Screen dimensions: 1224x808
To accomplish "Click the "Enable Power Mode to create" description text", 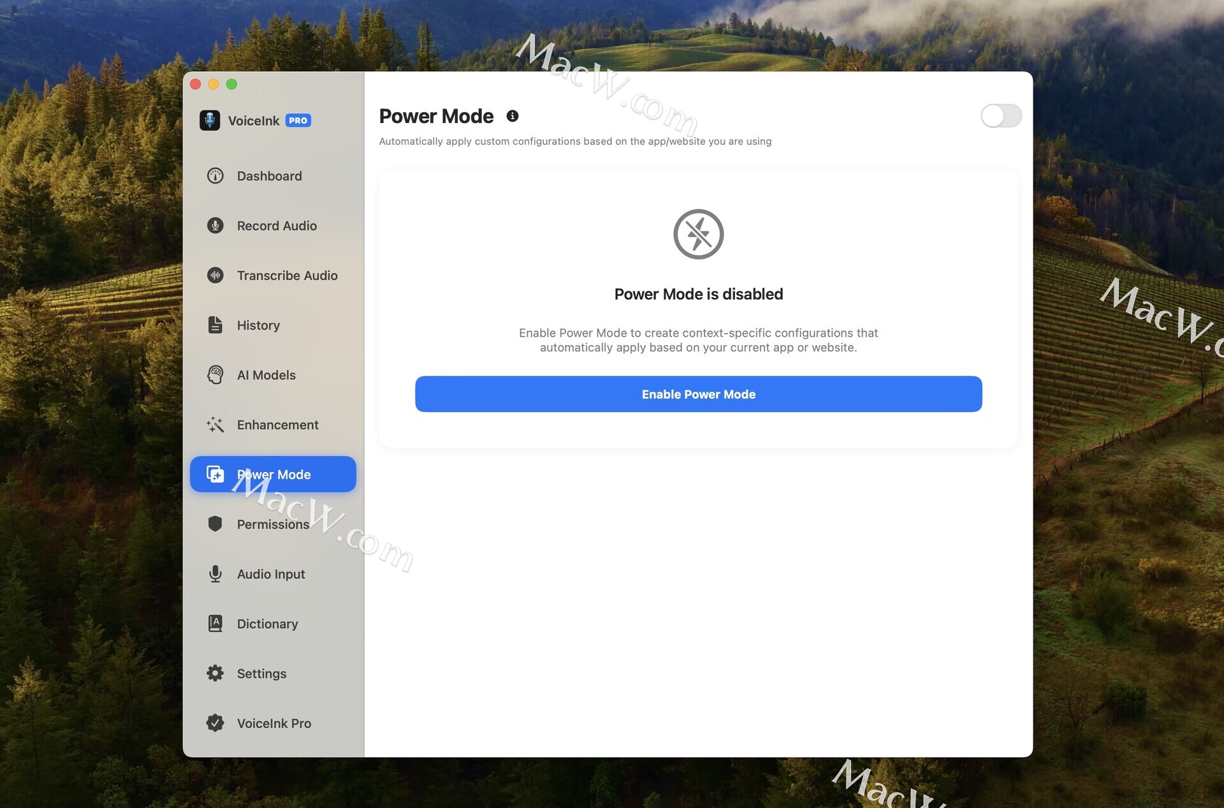I will (x=699, y=340).
